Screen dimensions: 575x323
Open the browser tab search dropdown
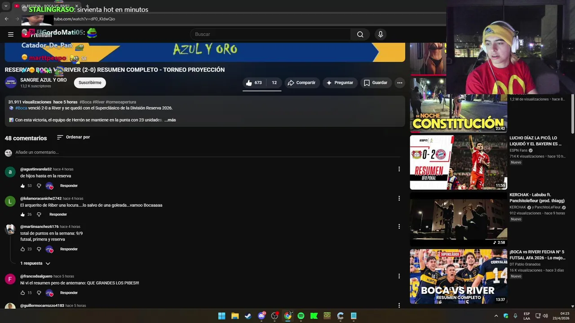coord(6,6)
